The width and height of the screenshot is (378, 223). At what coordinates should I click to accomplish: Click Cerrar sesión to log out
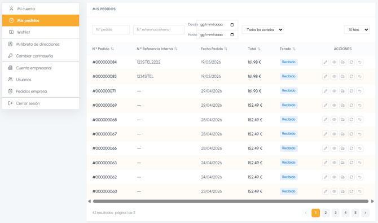tap(41, 103)
